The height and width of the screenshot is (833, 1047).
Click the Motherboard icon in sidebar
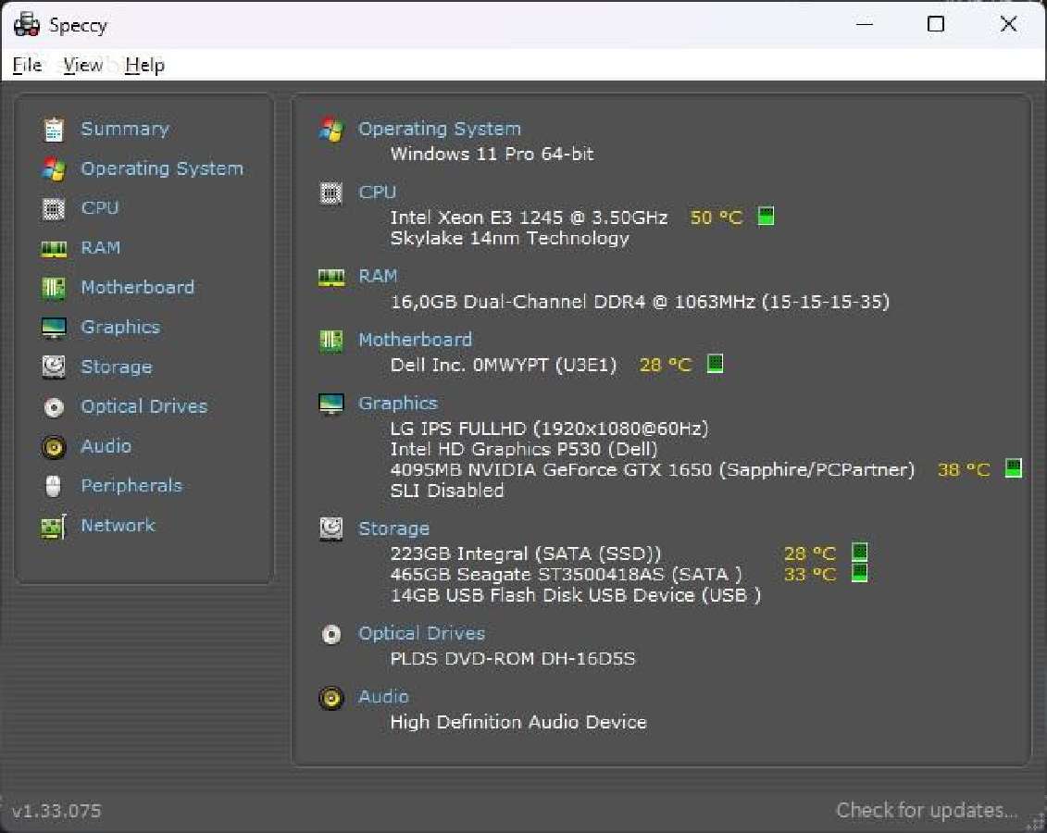coord(54,289)
